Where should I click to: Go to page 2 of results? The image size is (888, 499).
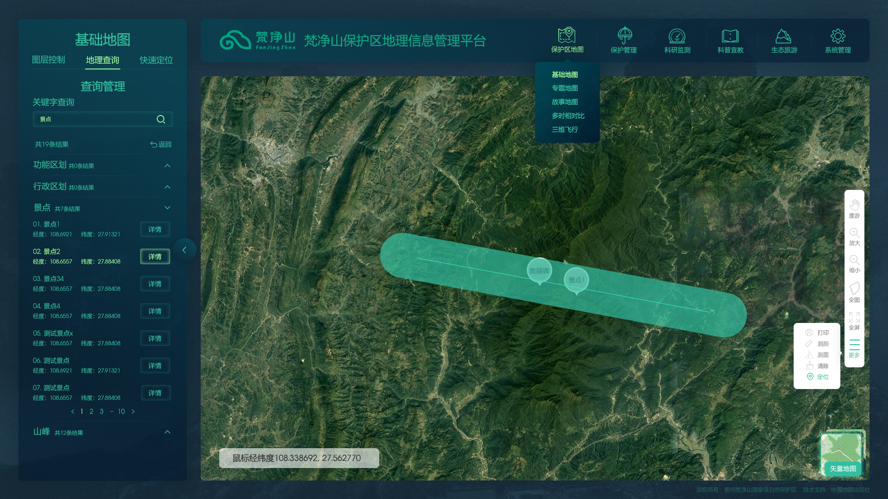click(x=92, y=412)
